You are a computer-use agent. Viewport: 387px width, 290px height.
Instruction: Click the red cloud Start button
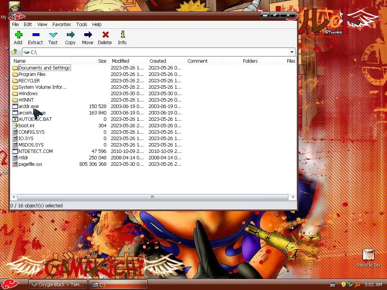pos(10,284)
